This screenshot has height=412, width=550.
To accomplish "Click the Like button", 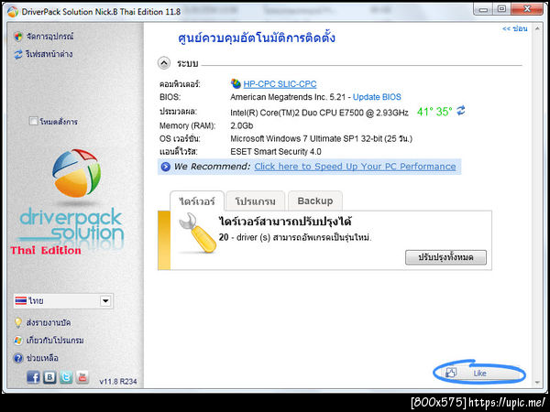I will pyautogui.click(x=479, y=374).
